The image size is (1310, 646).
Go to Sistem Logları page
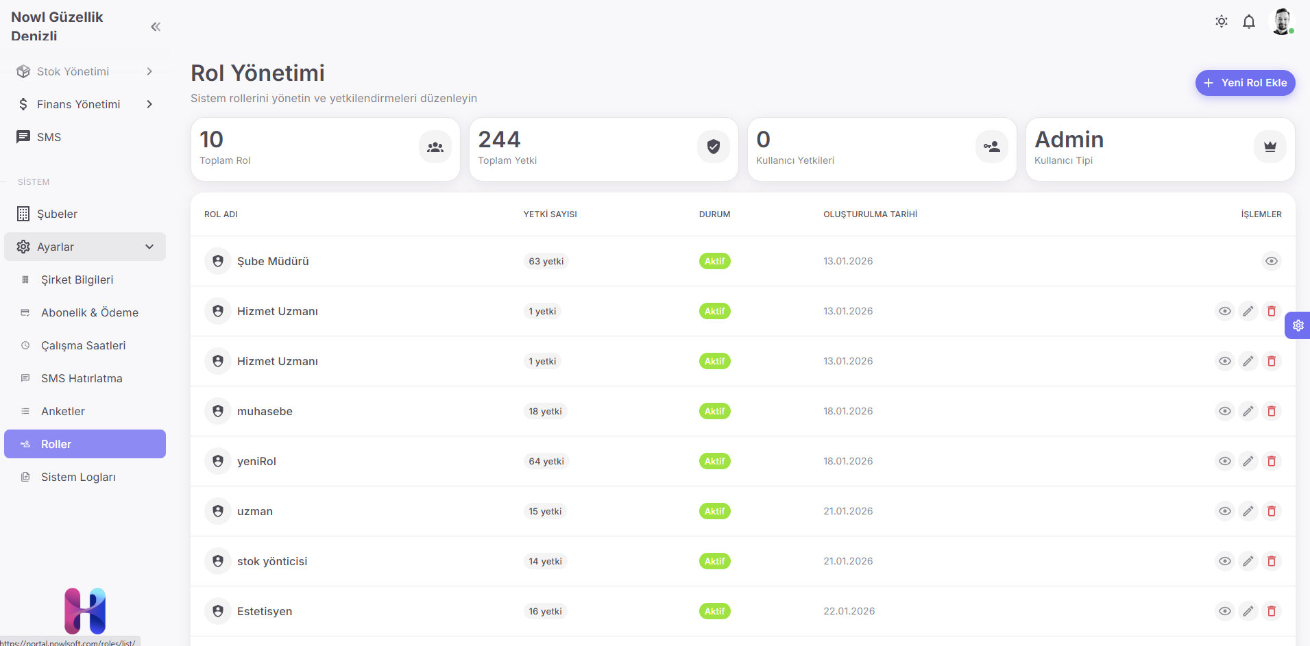point(78,477)
